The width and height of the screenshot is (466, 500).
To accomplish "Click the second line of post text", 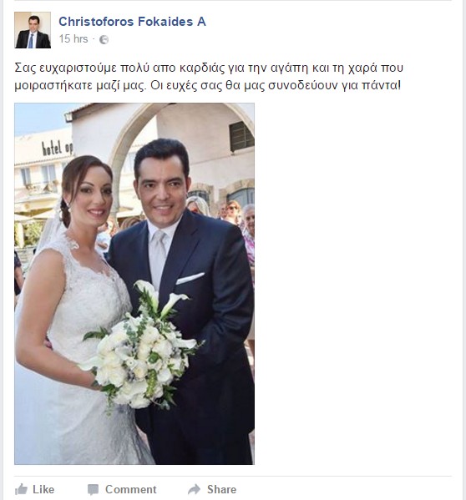I will click(x=208, y=85).
